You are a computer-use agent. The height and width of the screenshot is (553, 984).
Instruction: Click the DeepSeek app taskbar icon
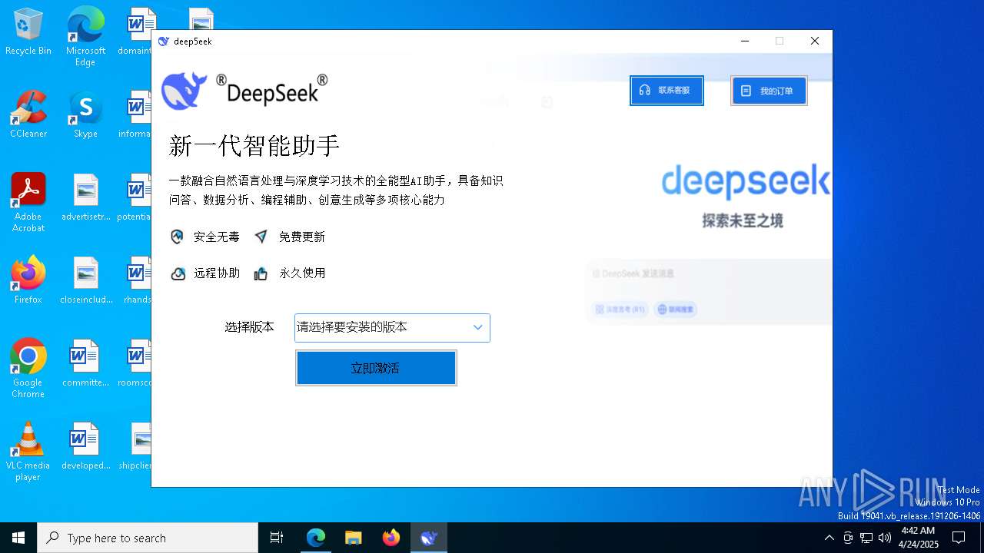tap(429, 538)
